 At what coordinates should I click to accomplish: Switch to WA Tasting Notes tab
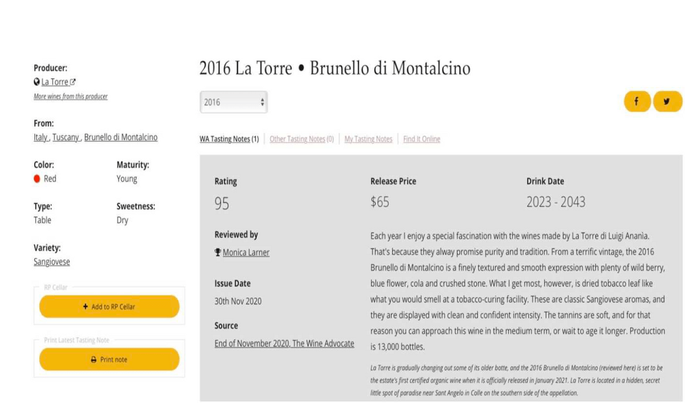point(225,139)
